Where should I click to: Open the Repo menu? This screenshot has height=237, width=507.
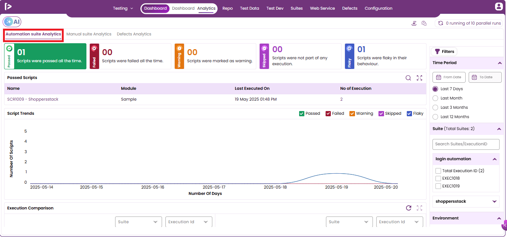pos(228,8)
